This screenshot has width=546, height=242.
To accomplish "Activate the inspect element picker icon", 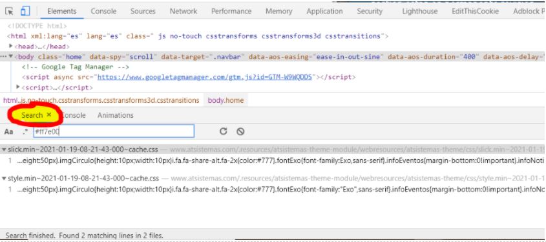I will tap(9, 11).
